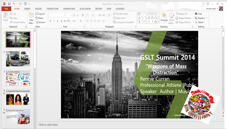The height and width of the screenshot is (129, 227).
Task: Switch to the TRANSITIONS tab
Action: 52,9
